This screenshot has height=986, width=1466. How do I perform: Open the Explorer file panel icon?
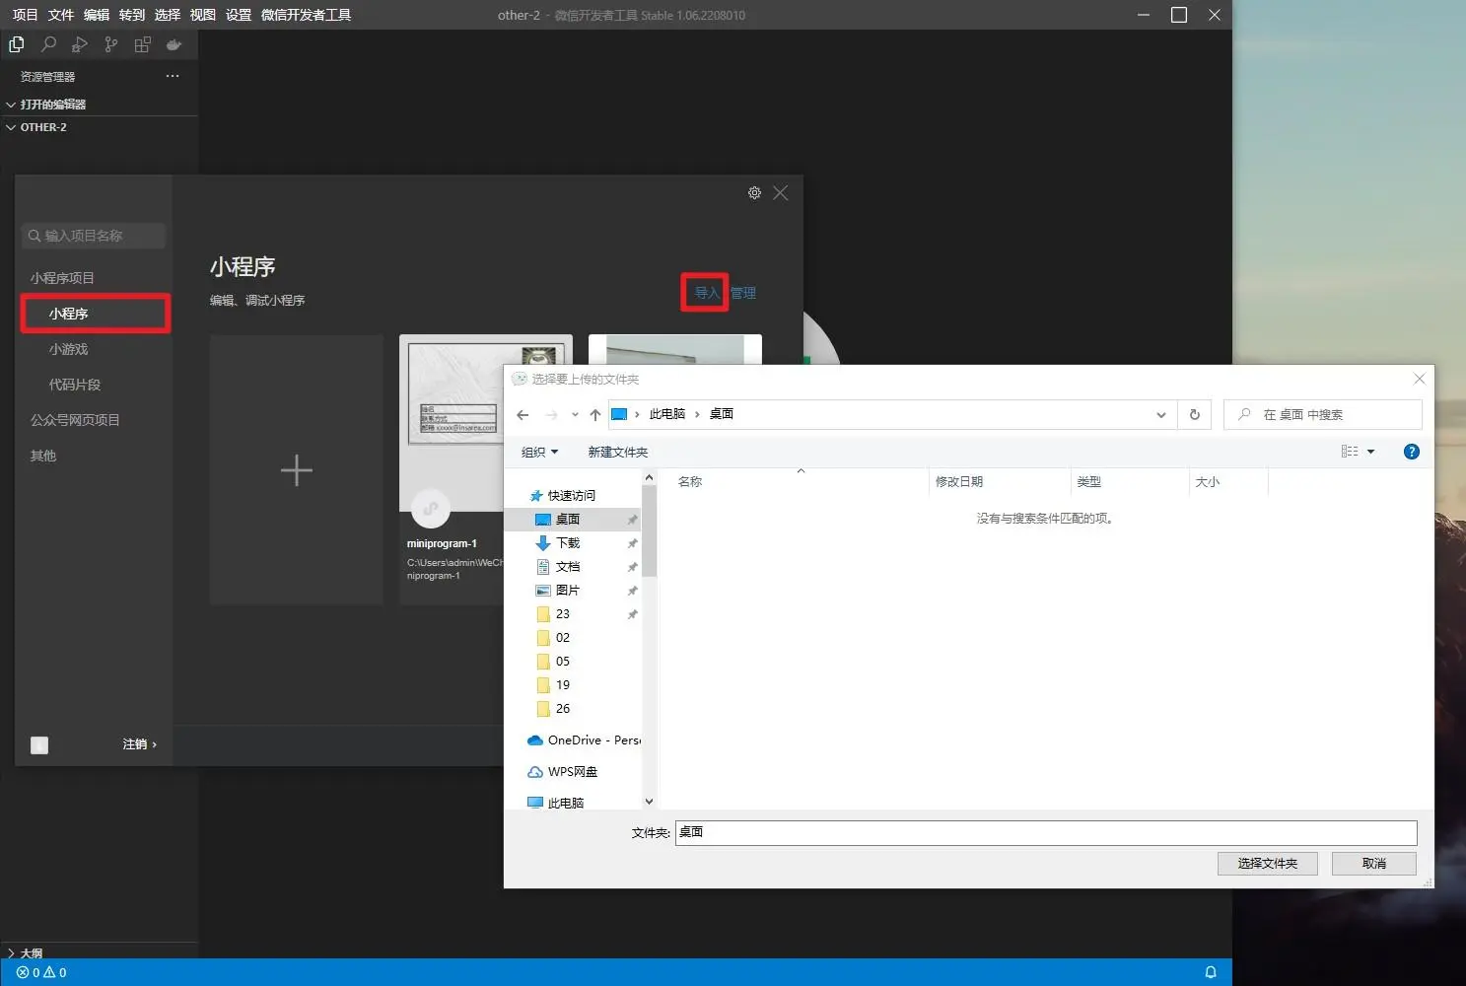[17, 44]
